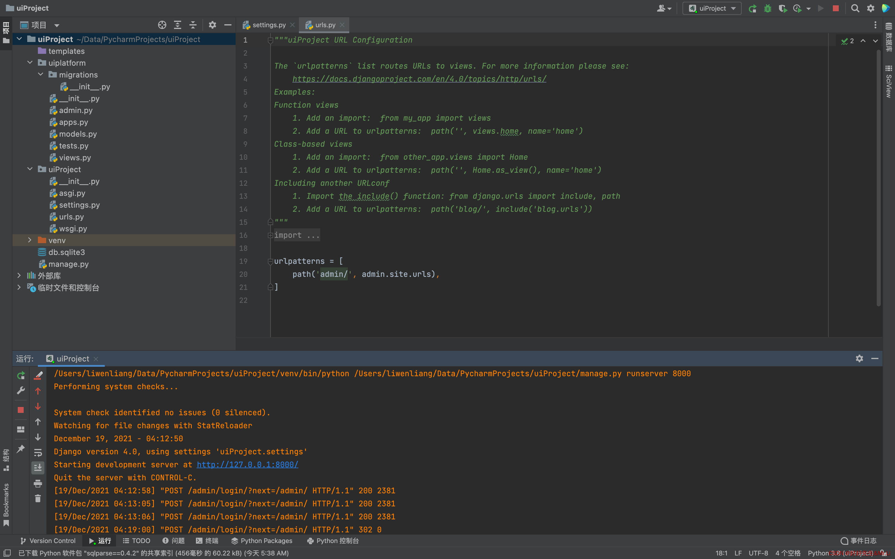895x559 pixels.
Task: Select opened file in project tree
Action: click(x=162, y=25)
